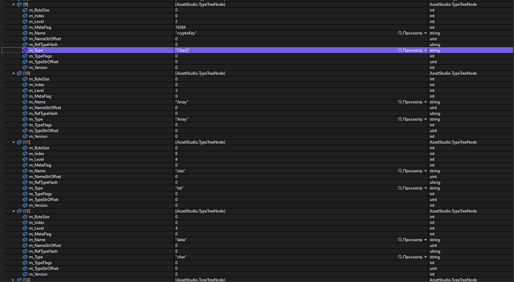Open the visualizer dropdown arrow for "size"
514x282 pixels.
point(426,171)
